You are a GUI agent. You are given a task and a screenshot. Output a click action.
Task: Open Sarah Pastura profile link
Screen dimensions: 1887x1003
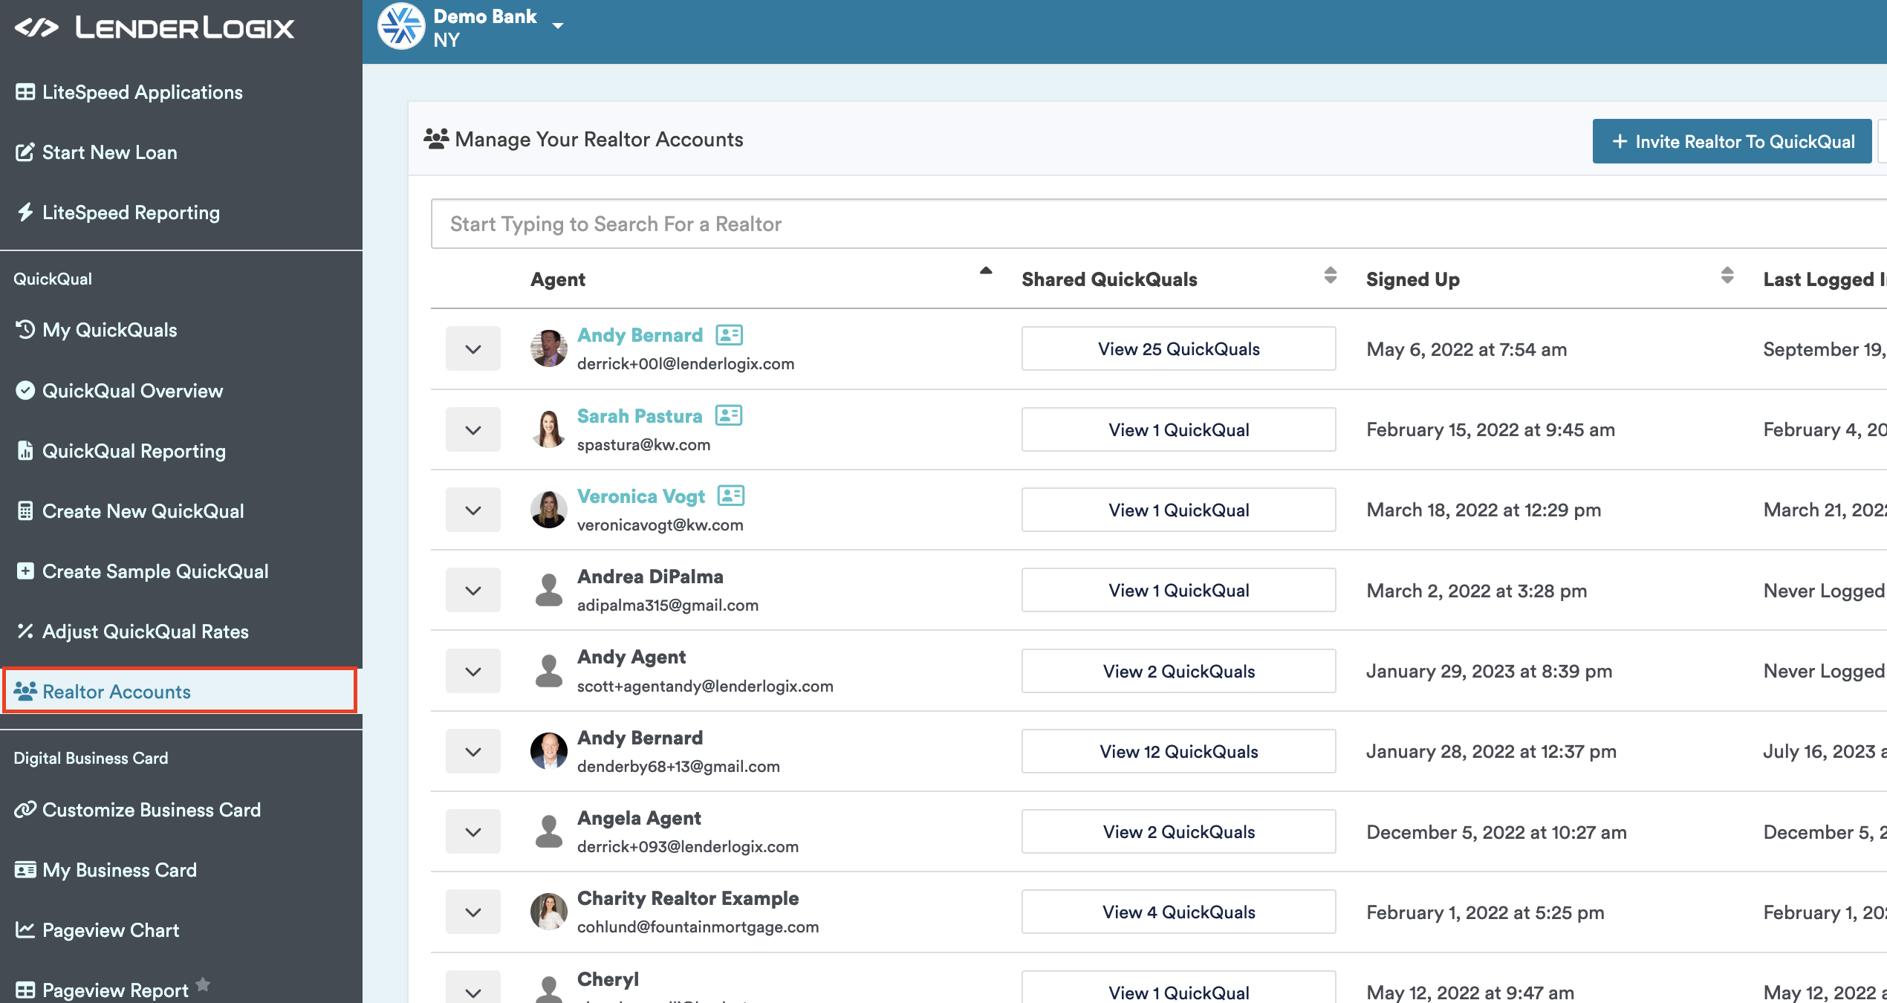pos(640,416)
